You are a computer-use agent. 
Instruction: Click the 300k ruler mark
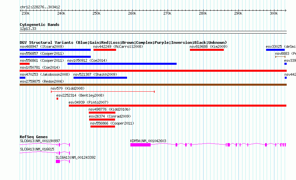point(274,13)
